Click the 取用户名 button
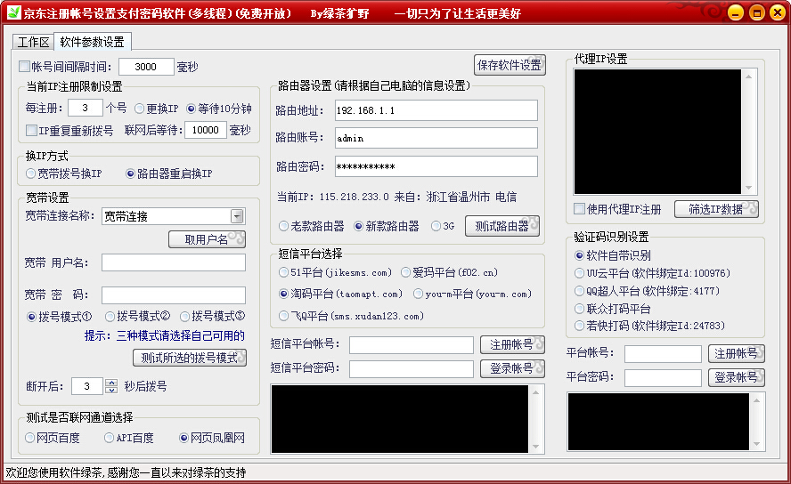791x484 pixels. (207, 239)
